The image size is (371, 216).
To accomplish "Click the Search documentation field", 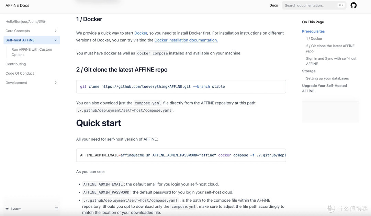I will tap(314, 5).
